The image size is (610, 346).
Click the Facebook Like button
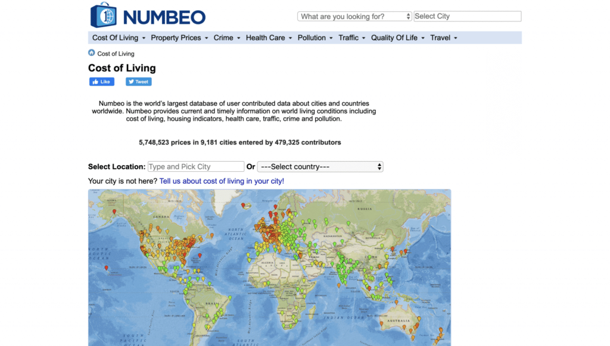point(102,82)
